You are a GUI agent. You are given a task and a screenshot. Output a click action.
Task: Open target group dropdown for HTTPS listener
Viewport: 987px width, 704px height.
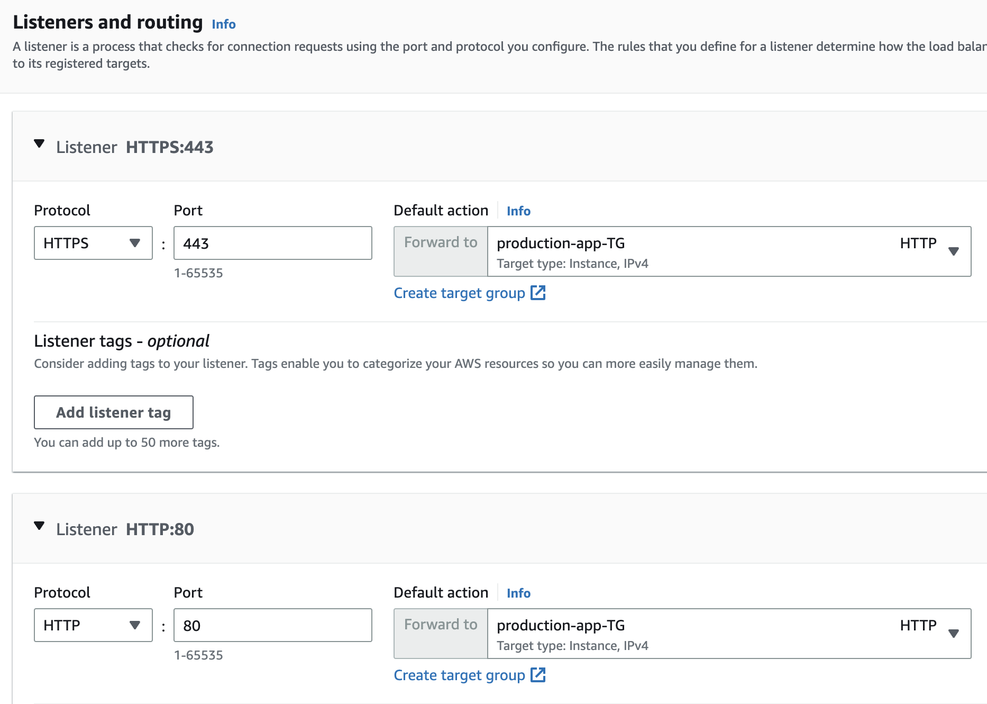953,251
